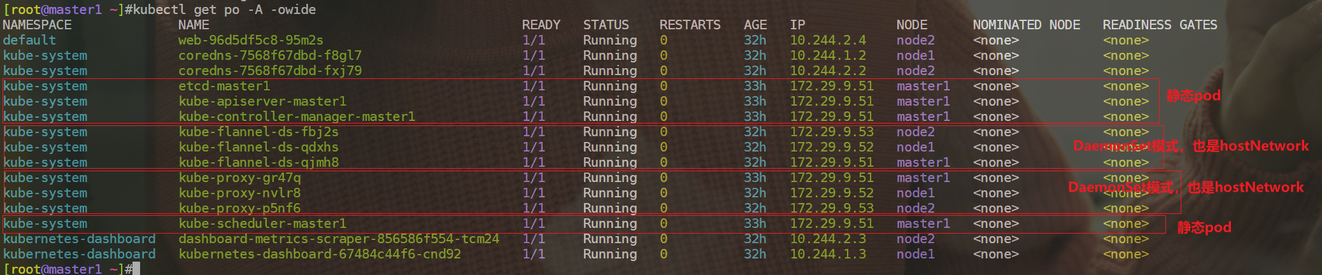
Task: Click the IP column header
Action: [798, 25]
